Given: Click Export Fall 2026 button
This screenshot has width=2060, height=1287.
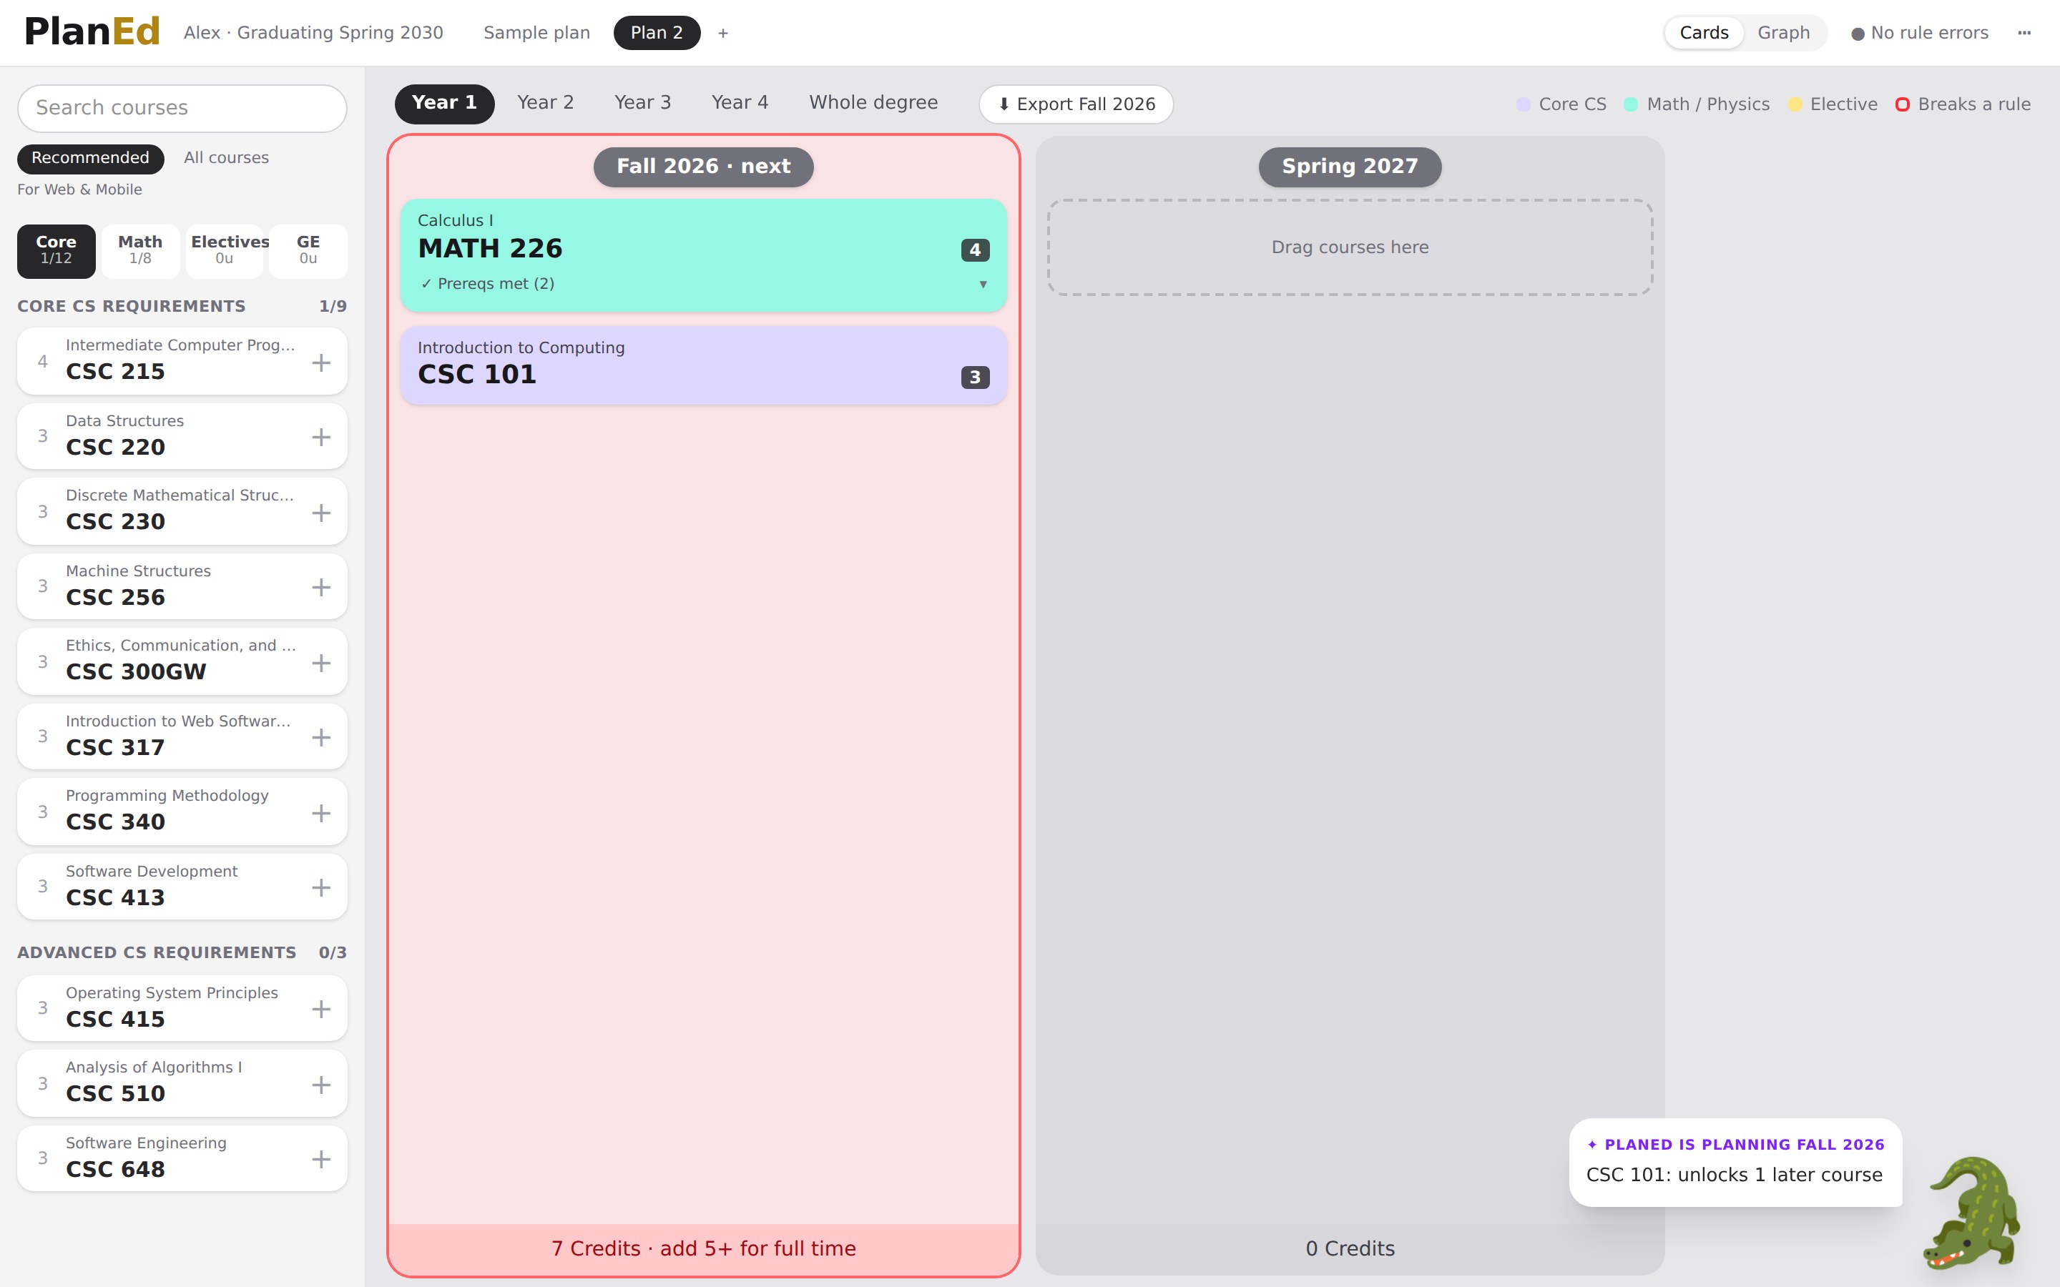Looking at the screenshot, I should [1076, 104].
